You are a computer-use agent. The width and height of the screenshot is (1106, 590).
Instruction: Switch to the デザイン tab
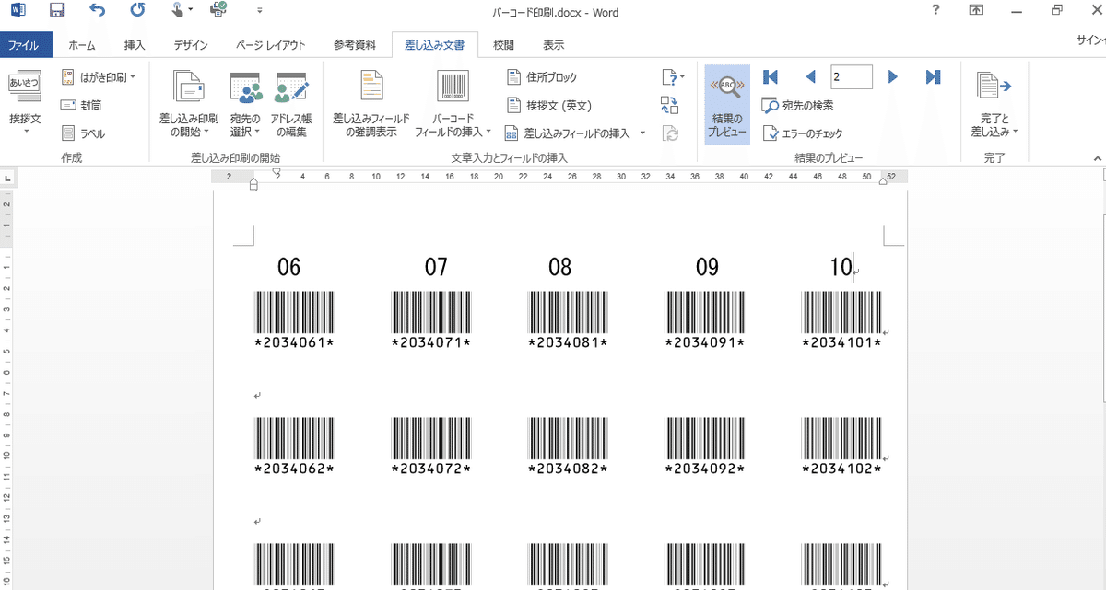click(x=190, y=44)
